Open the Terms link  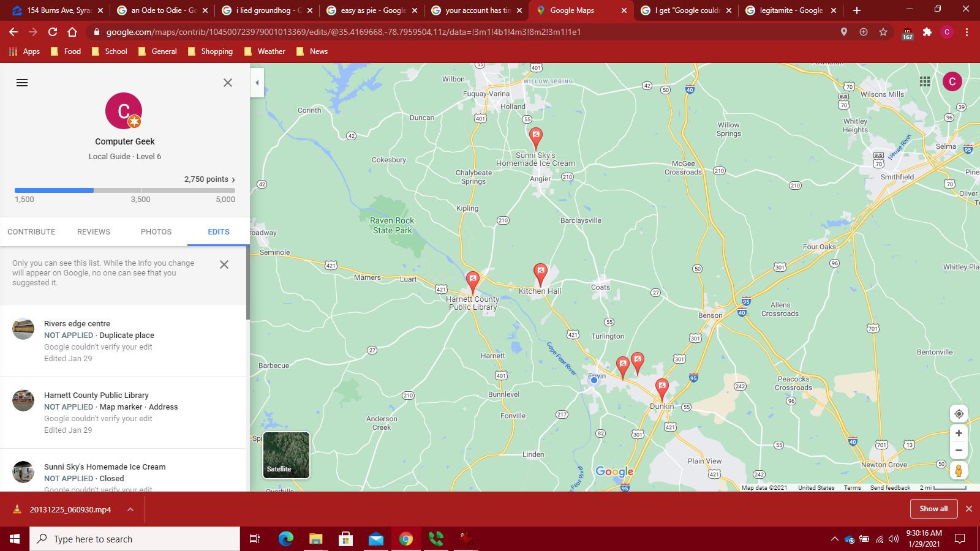click(x=852, y=488)
